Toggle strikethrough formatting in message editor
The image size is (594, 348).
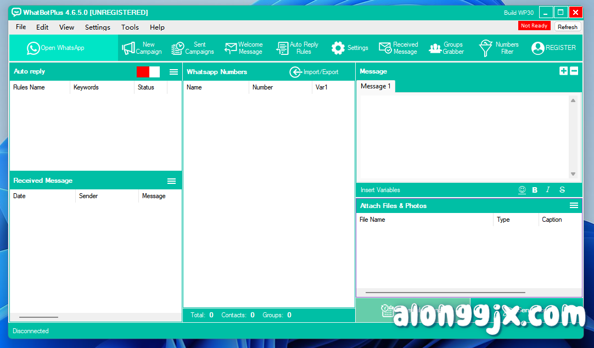(x=562, y=189)
